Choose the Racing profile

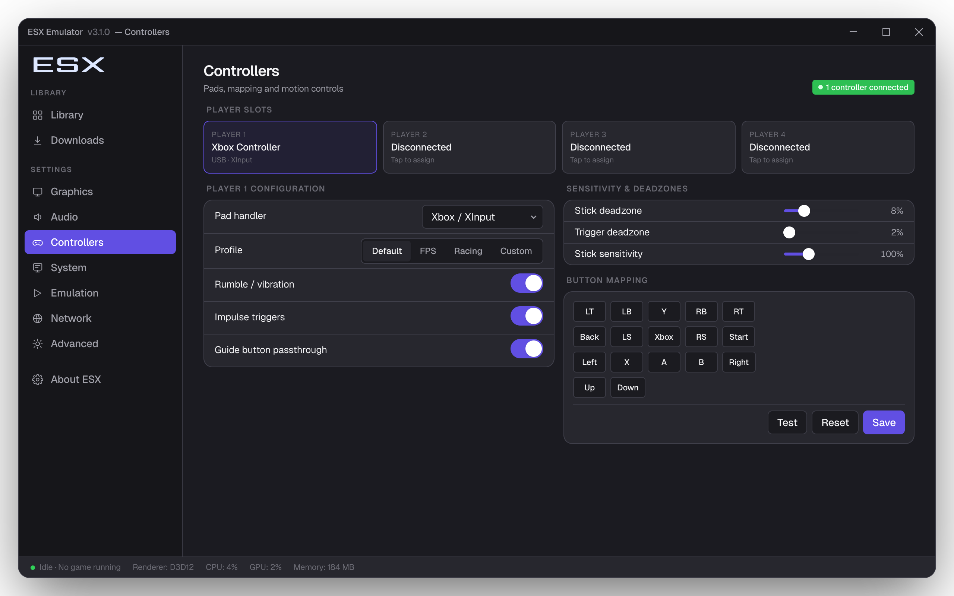468,251
